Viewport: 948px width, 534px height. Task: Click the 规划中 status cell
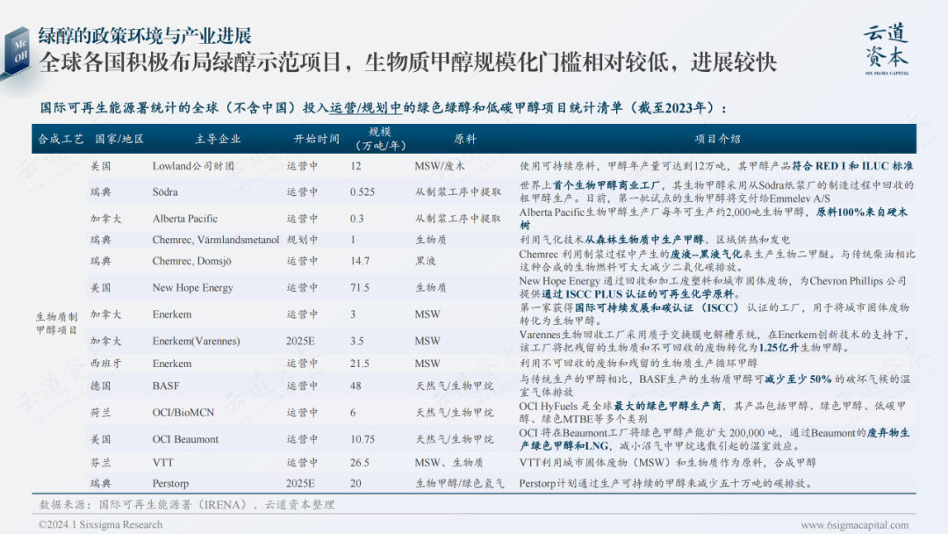click(x=302, y=240)
